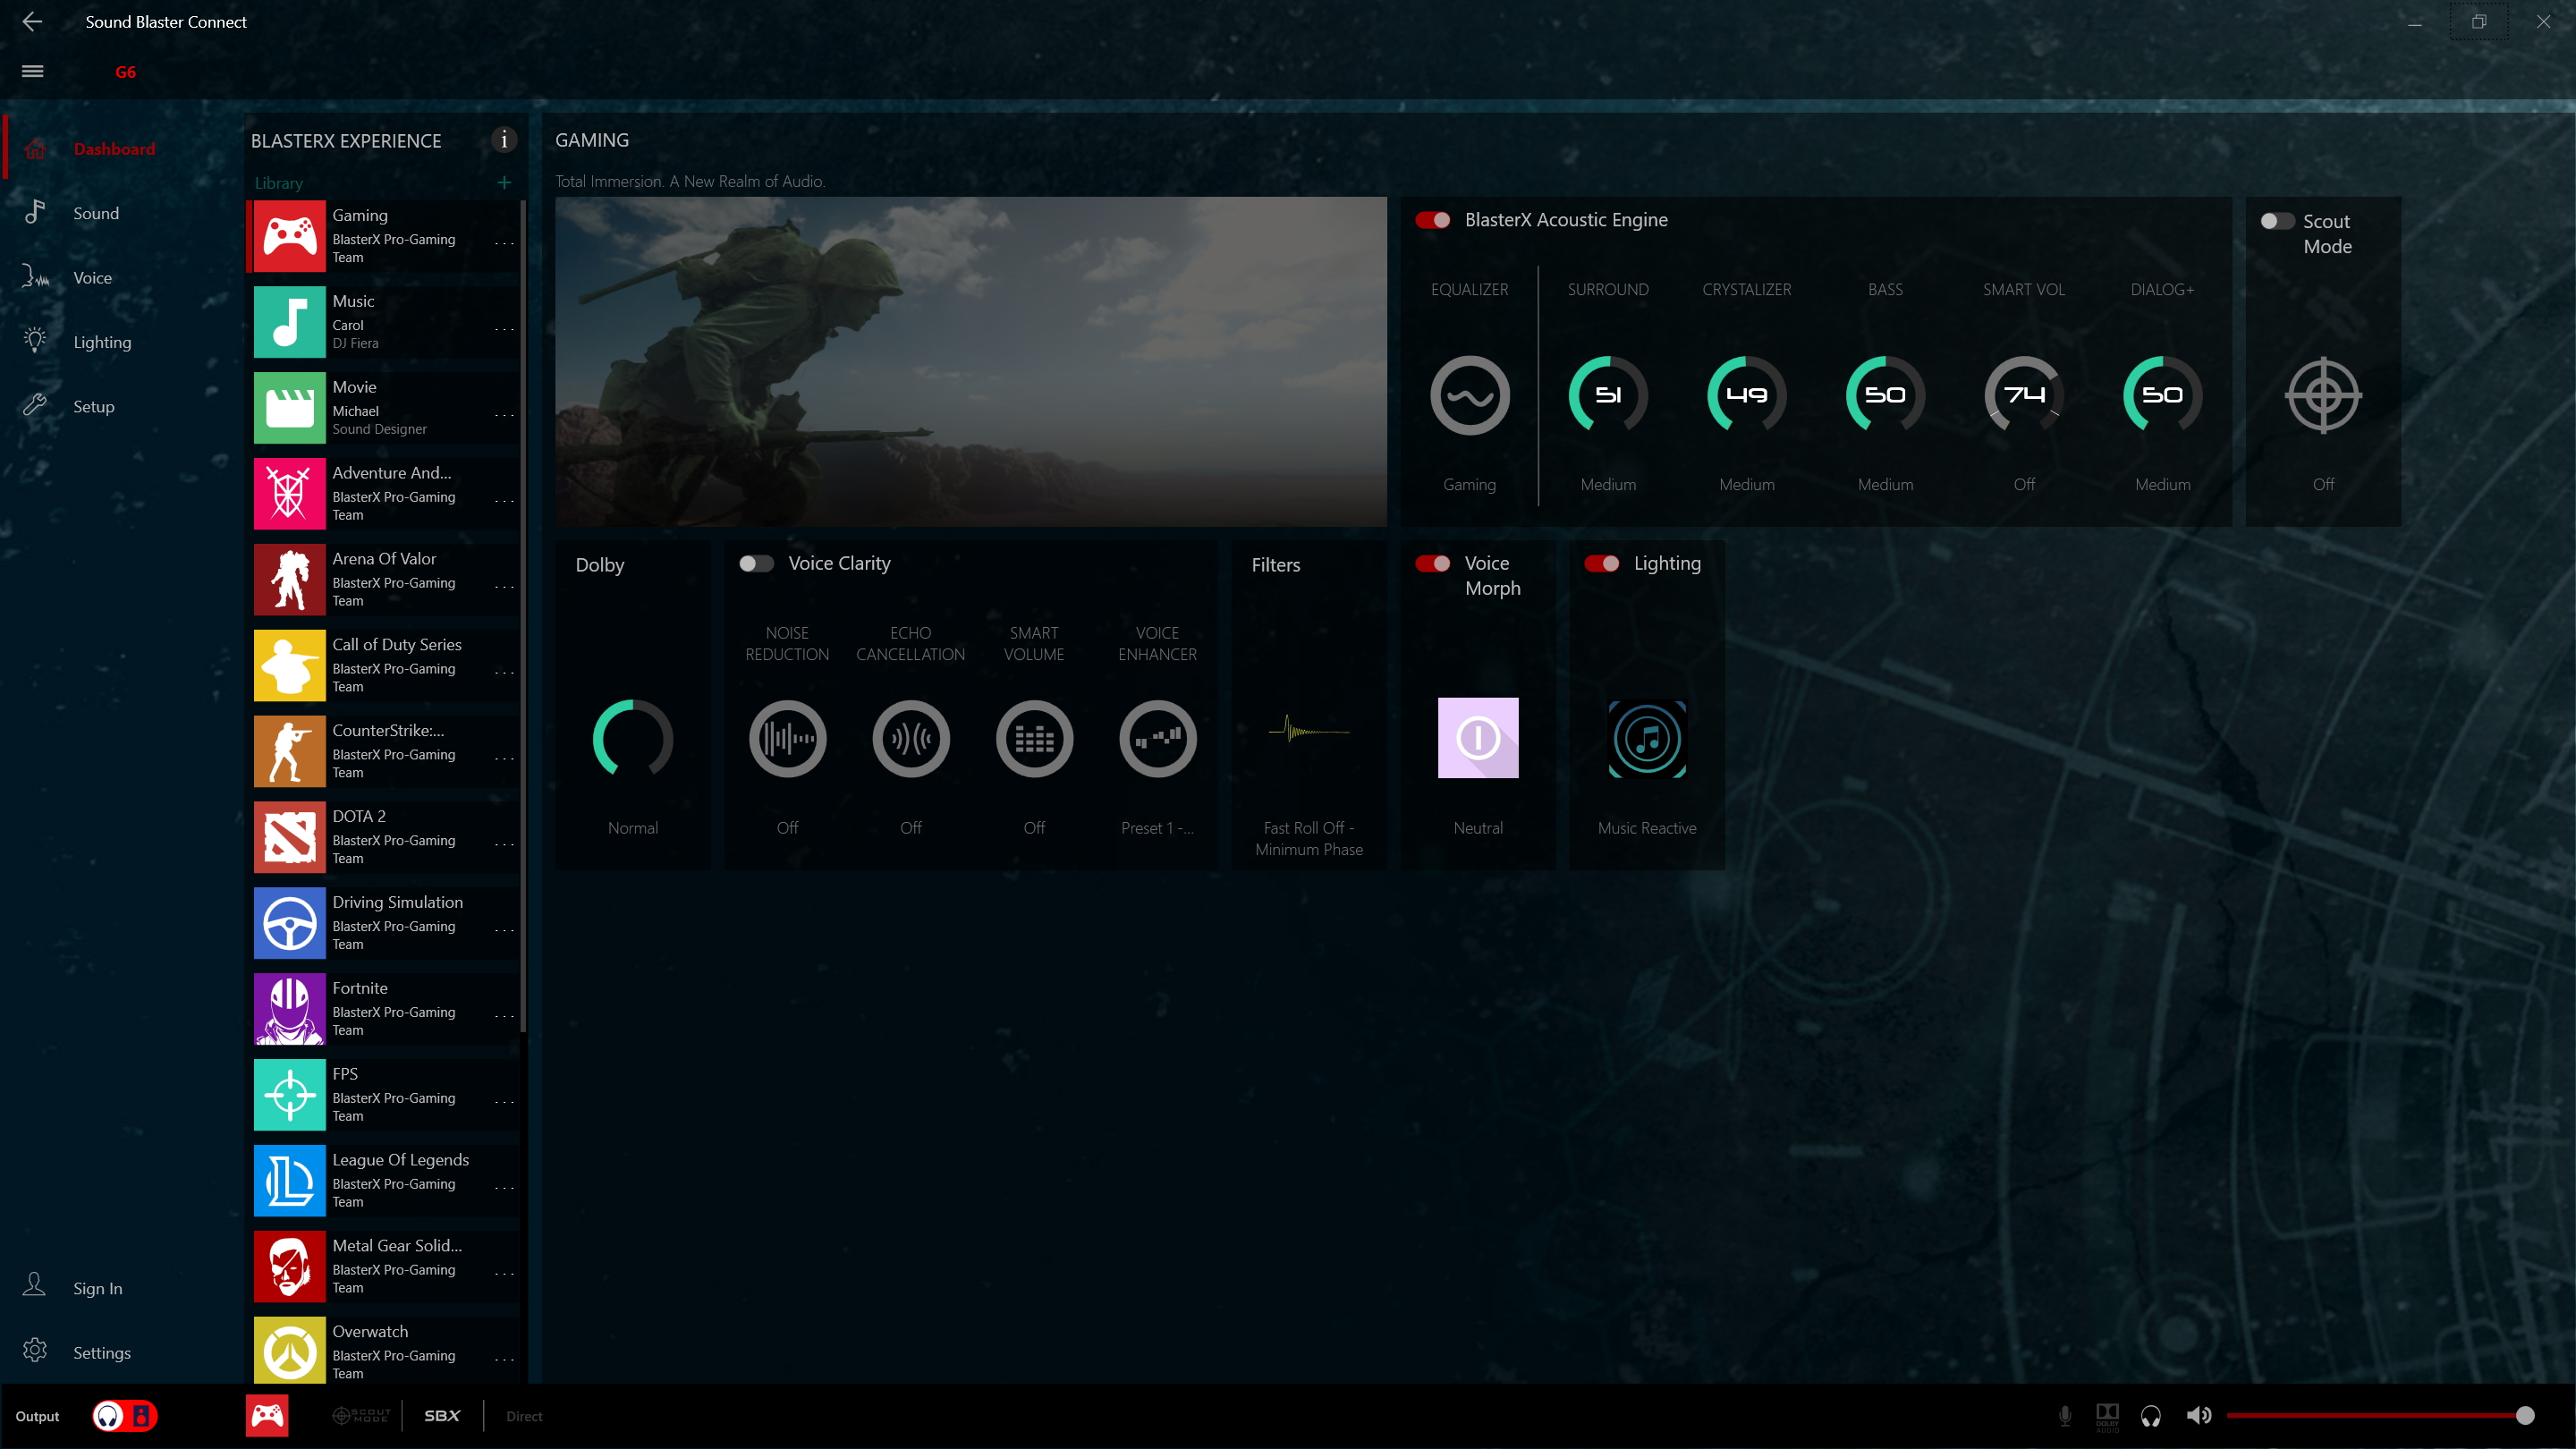Go to the Sound section

96,213
